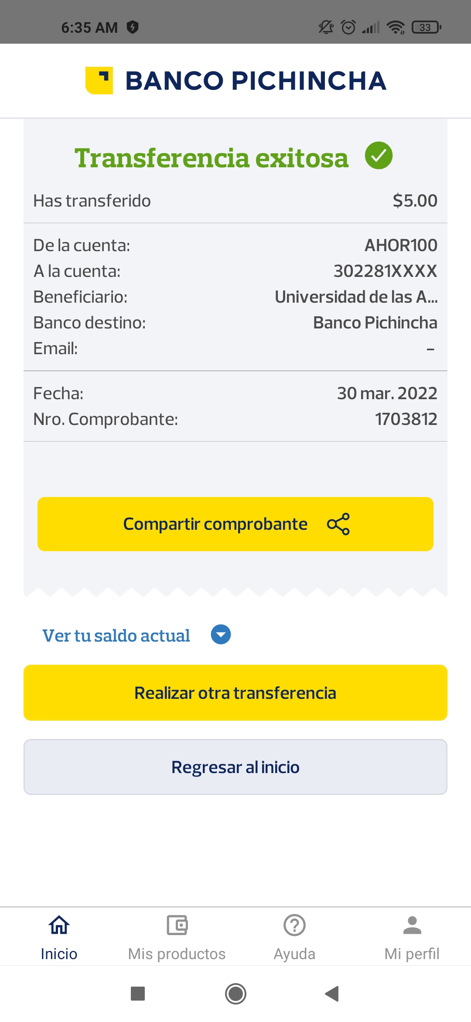471x1022 pixels.
Task: Open Ayuda question mark icon
Action: point(294,925)
